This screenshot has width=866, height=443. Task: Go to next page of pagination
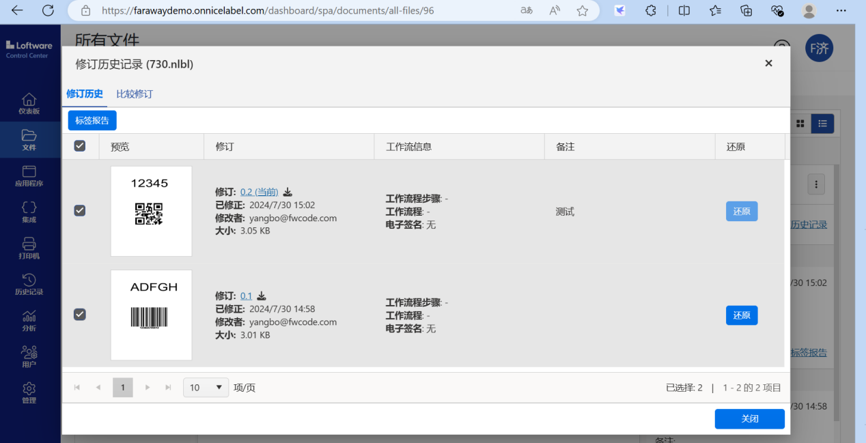tap(147, 388)
